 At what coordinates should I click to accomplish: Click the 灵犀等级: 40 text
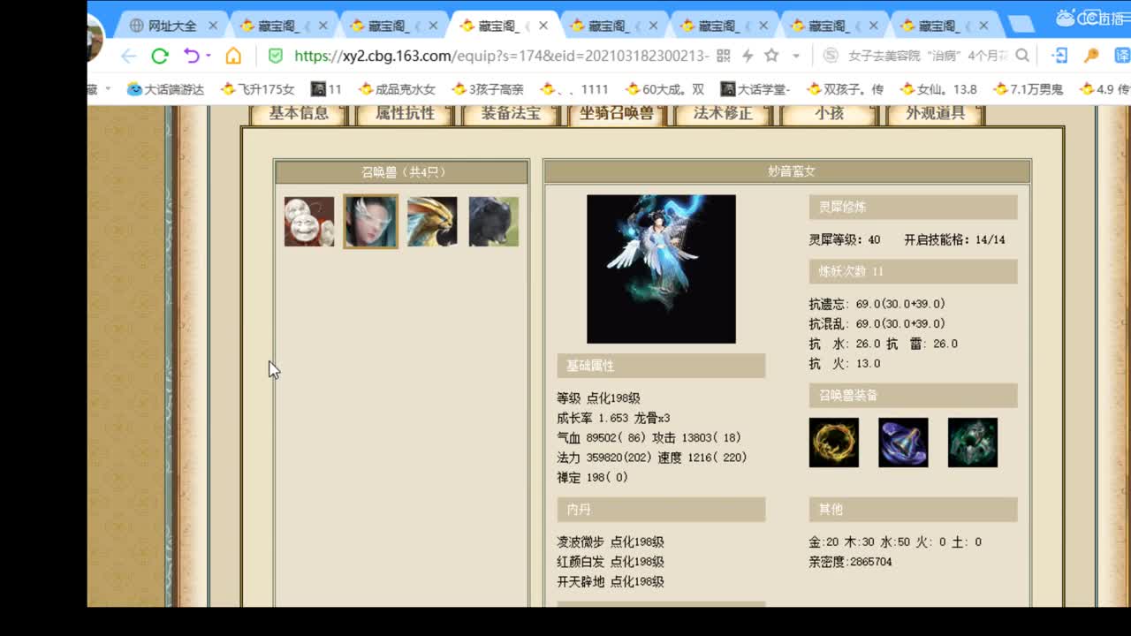point(845,239)
